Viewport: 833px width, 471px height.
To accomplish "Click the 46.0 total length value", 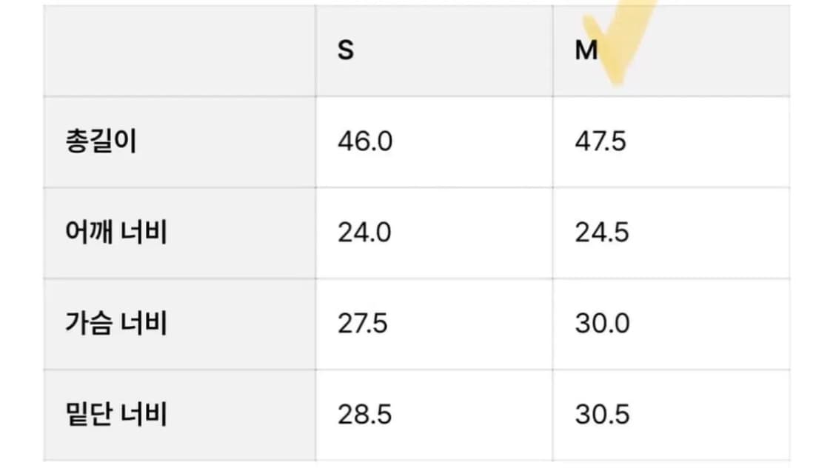I will tap(365, 141).
